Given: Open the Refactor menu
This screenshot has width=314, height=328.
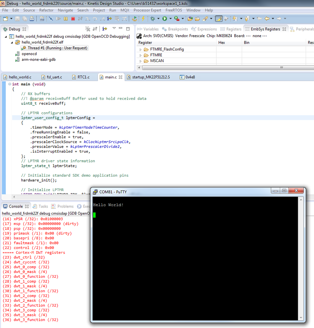Looking at the screenshot, I should (x=46, y=10).
